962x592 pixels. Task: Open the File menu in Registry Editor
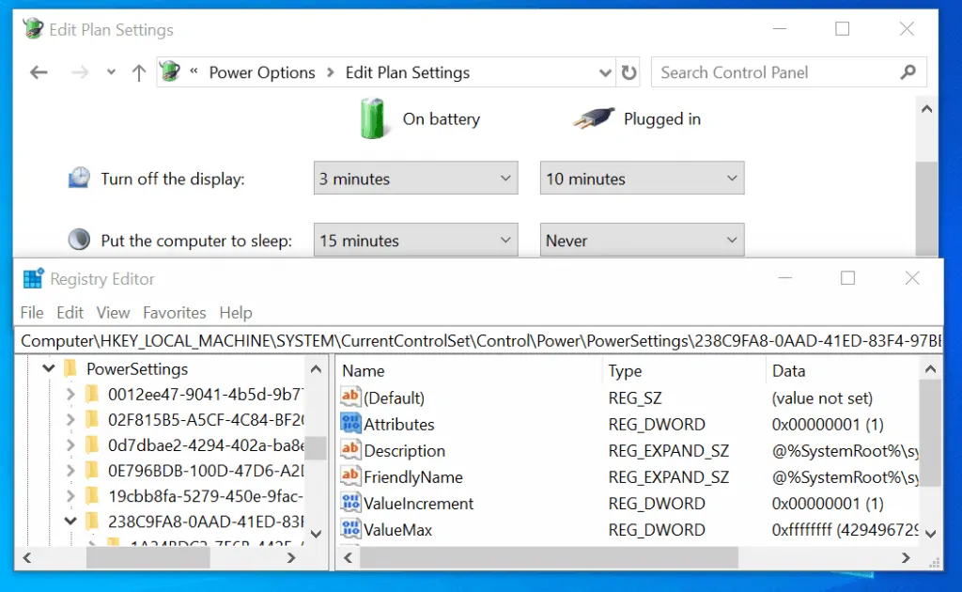click(x=32, y=313)
